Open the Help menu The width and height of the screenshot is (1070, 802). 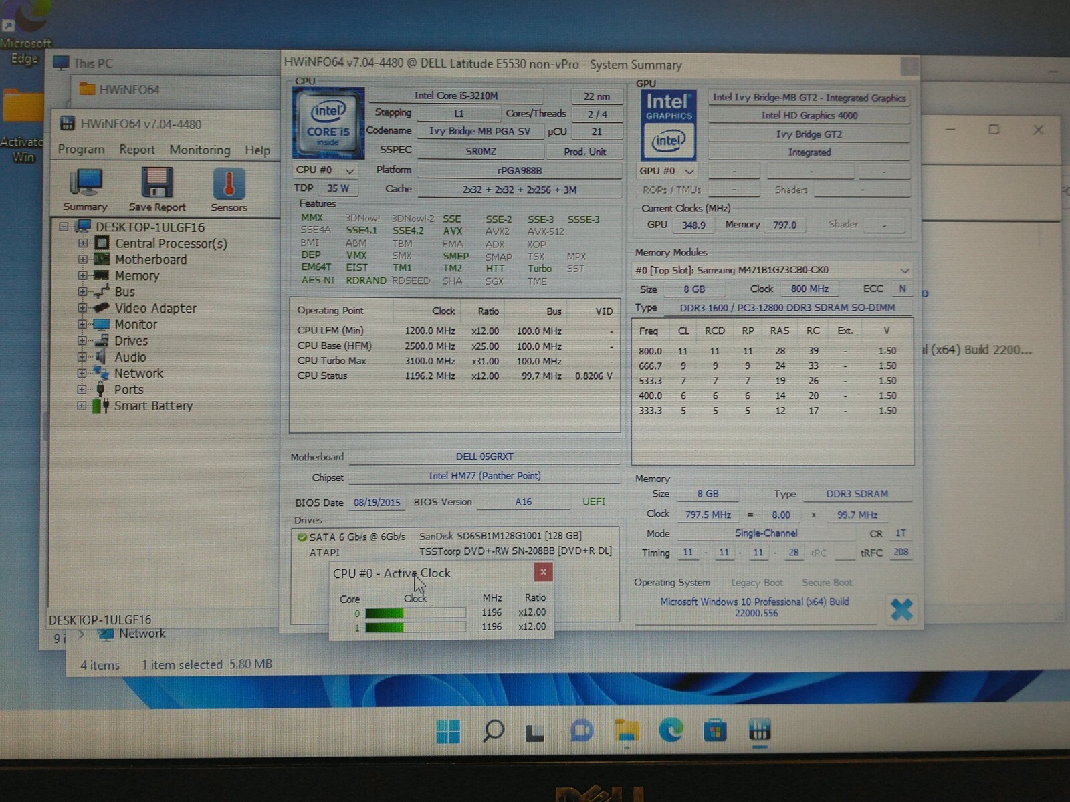click(257, 150)
